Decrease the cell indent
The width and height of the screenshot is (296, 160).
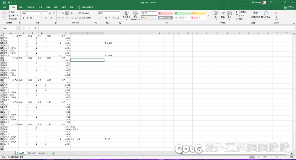pyautogui.click(x=72, y=18)
